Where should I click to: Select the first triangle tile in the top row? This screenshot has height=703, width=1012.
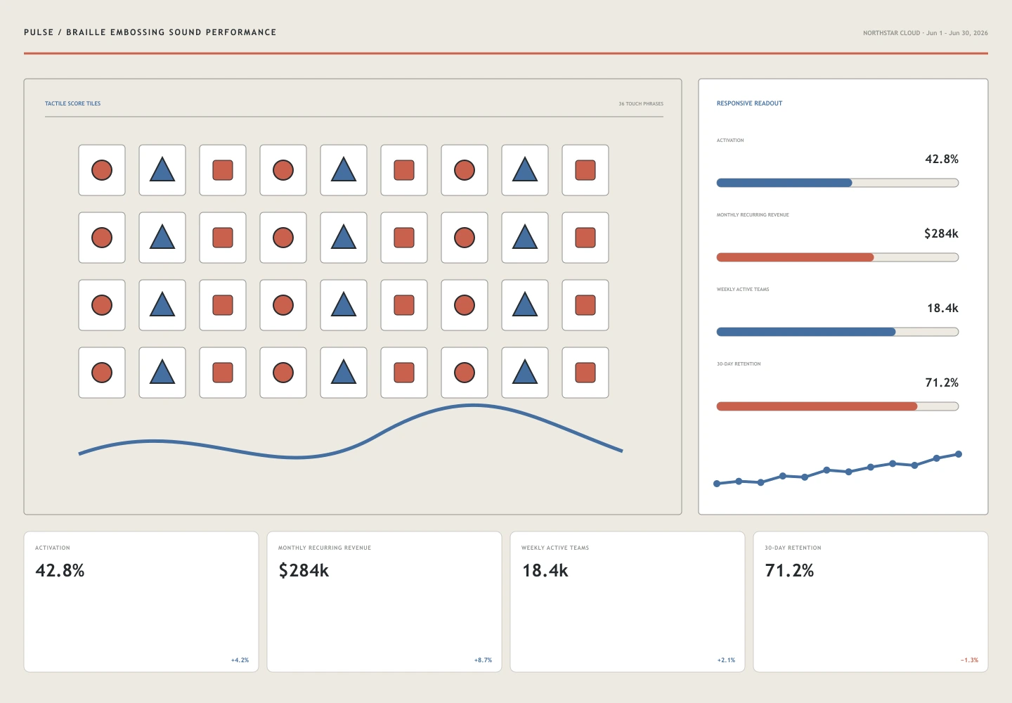coord(162,170)
